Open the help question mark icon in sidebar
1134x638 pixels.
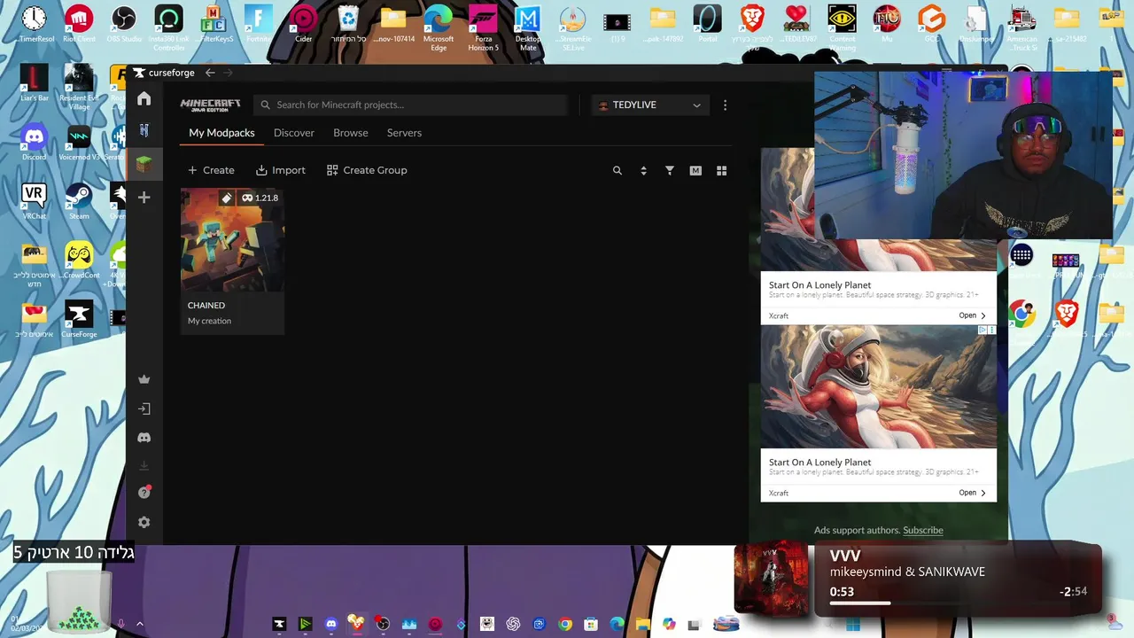point(144,493)
